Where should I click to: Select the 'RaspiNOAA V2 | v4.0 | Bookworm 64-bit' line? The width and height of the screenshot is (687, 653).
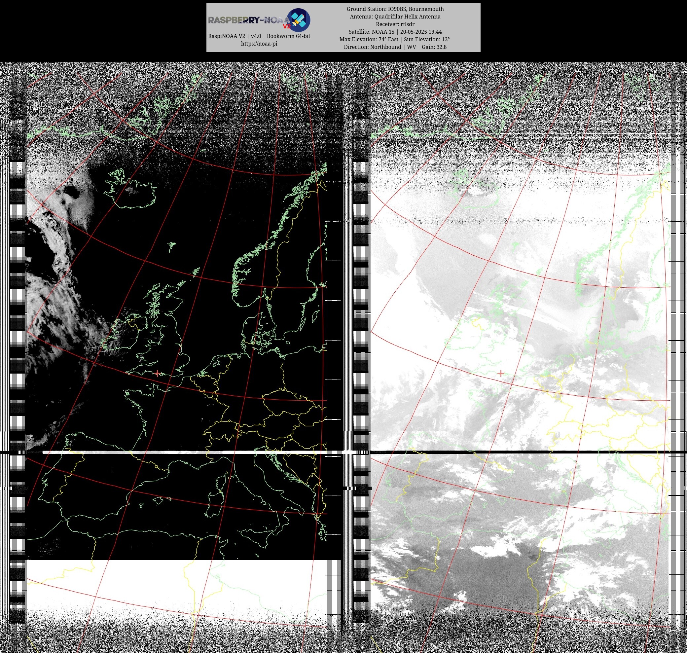[259, 36]
